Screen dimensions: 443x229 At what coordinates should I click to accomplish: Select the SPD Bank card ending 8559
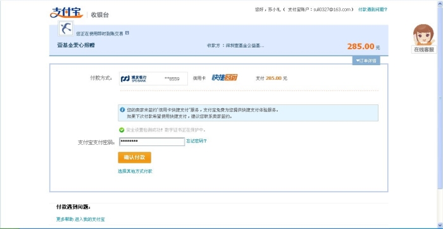point(153,78)
